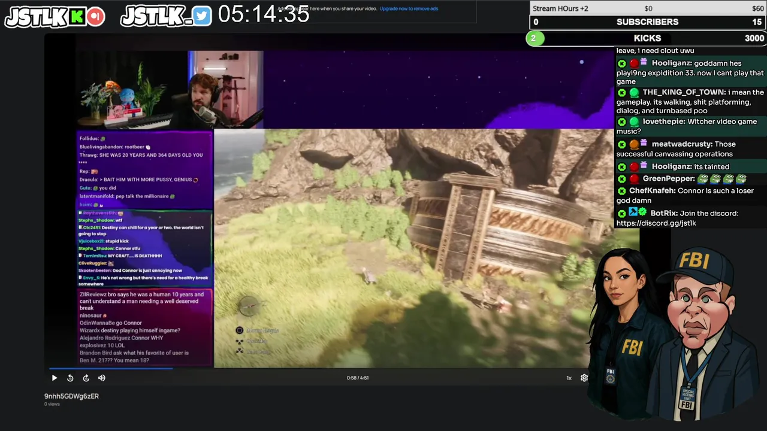
Task: Open the player settings gear
Action: click(584, 378)
